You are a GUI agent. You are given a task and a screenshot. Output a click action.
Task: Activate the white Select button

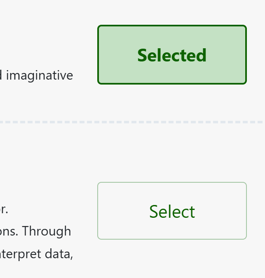[x=172, y=211]
